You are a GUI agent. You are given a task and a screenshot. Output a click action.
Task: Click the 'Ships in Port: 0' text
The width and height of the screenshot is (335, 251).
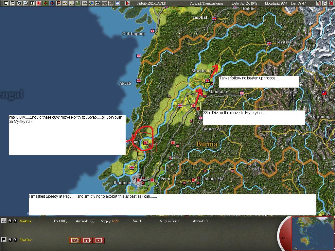[170, 221]
